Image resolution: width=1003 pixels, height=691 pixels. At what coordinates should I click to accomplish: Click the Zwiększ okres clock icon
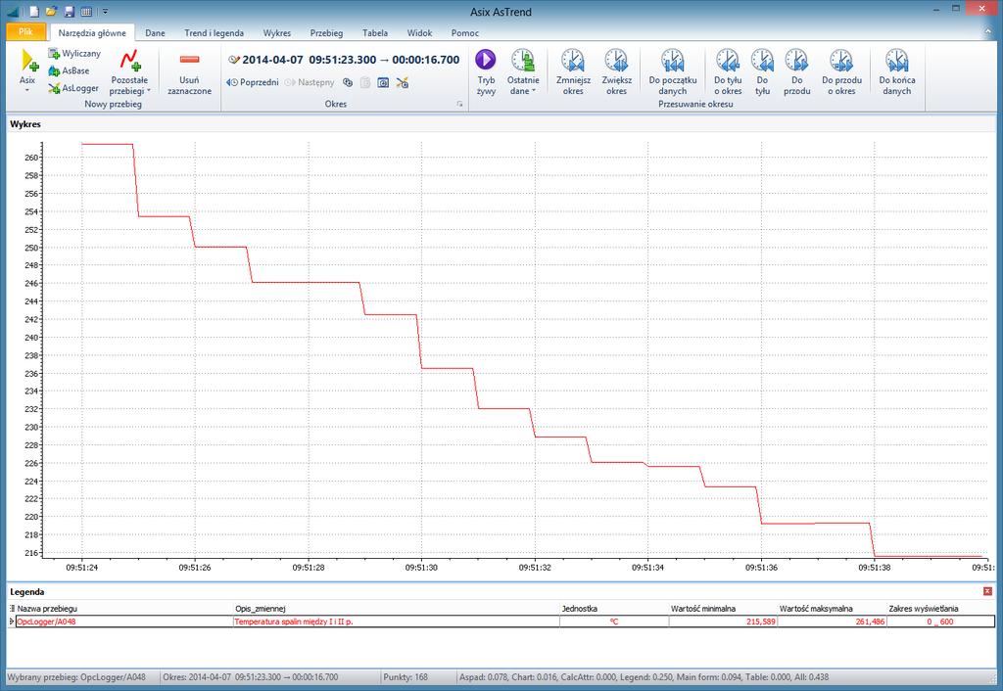(616, 60)
